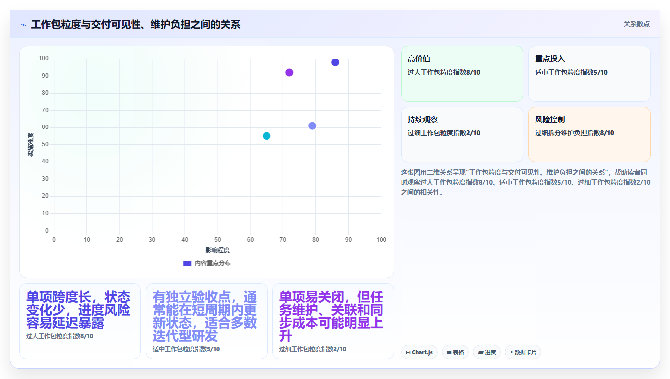Screen dimensions: 670x379
Task: Select the purple scatter point in the chart
Action: pos(289,73)
